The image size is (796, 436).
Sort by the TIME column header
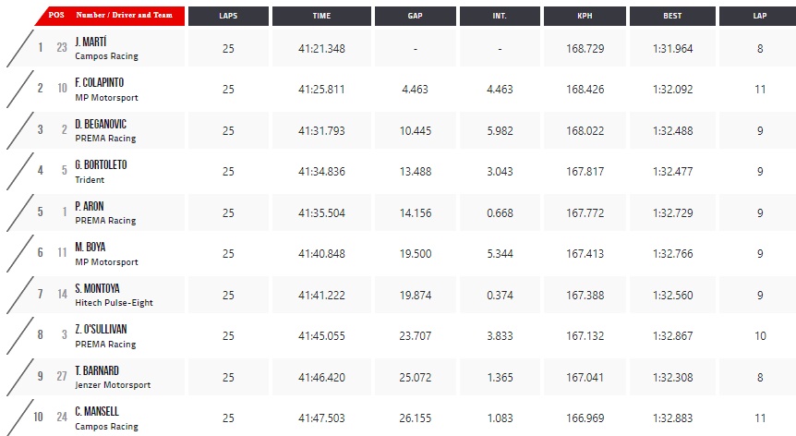pyautogui.click(x=321, y=16)
